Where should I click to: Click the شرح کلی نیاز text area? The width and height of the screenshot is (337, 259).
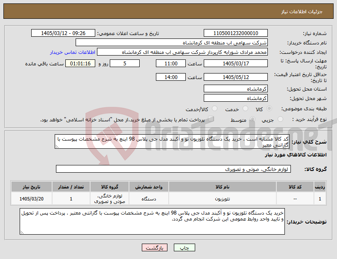172,141
